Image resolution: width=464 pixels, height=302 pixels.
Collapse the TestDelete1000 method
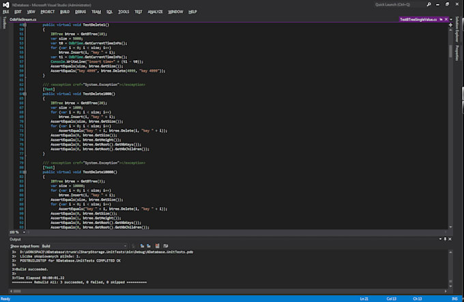click(x=25, y=94)
